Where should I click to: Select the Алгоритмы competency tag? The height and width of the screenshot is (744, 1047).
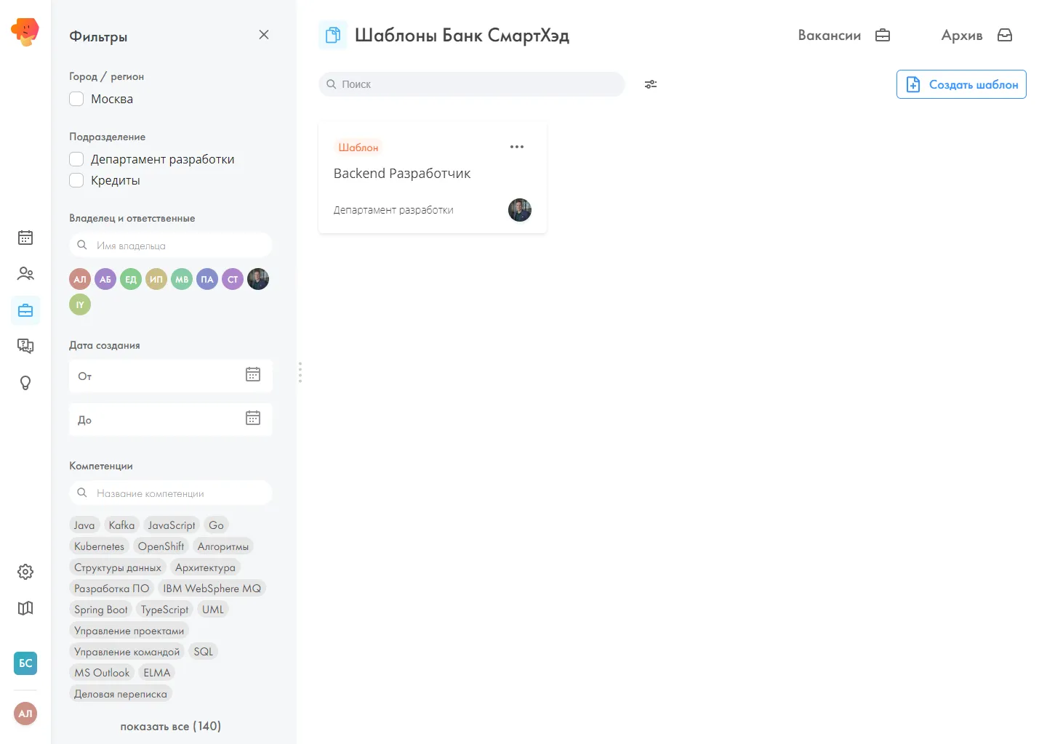[x=223, y=546]
